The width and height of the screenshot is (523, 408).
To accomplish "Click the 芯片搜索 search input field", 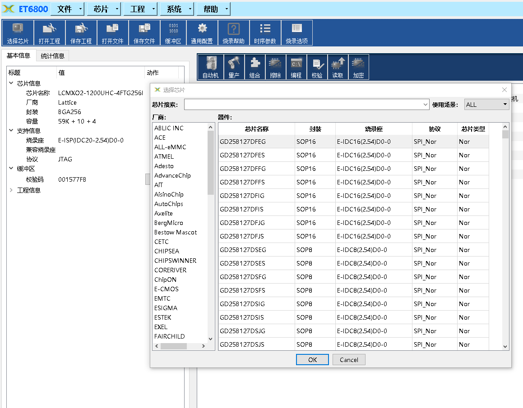I will click(302, 105).
